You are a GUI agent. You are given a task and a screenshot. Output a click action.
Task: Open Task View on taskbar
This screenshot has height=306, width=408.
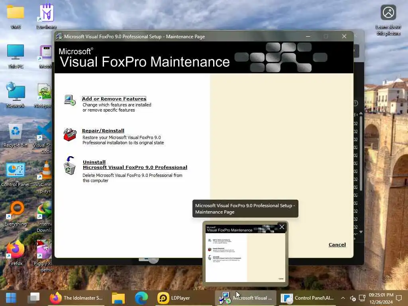(34, 298)
